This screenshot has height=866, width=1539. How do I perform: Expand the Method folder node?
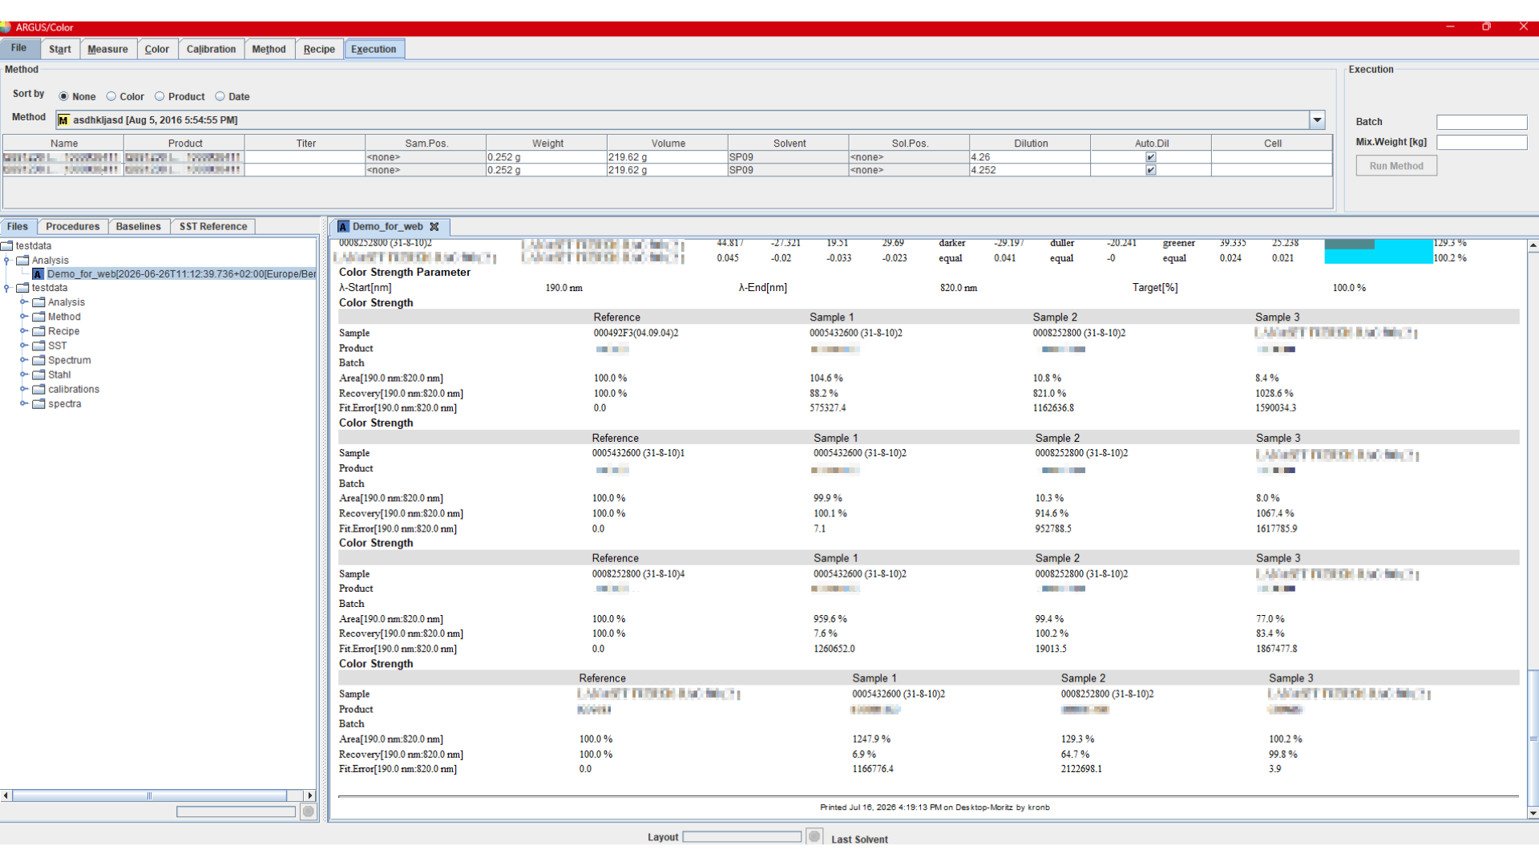pos(23,317)
